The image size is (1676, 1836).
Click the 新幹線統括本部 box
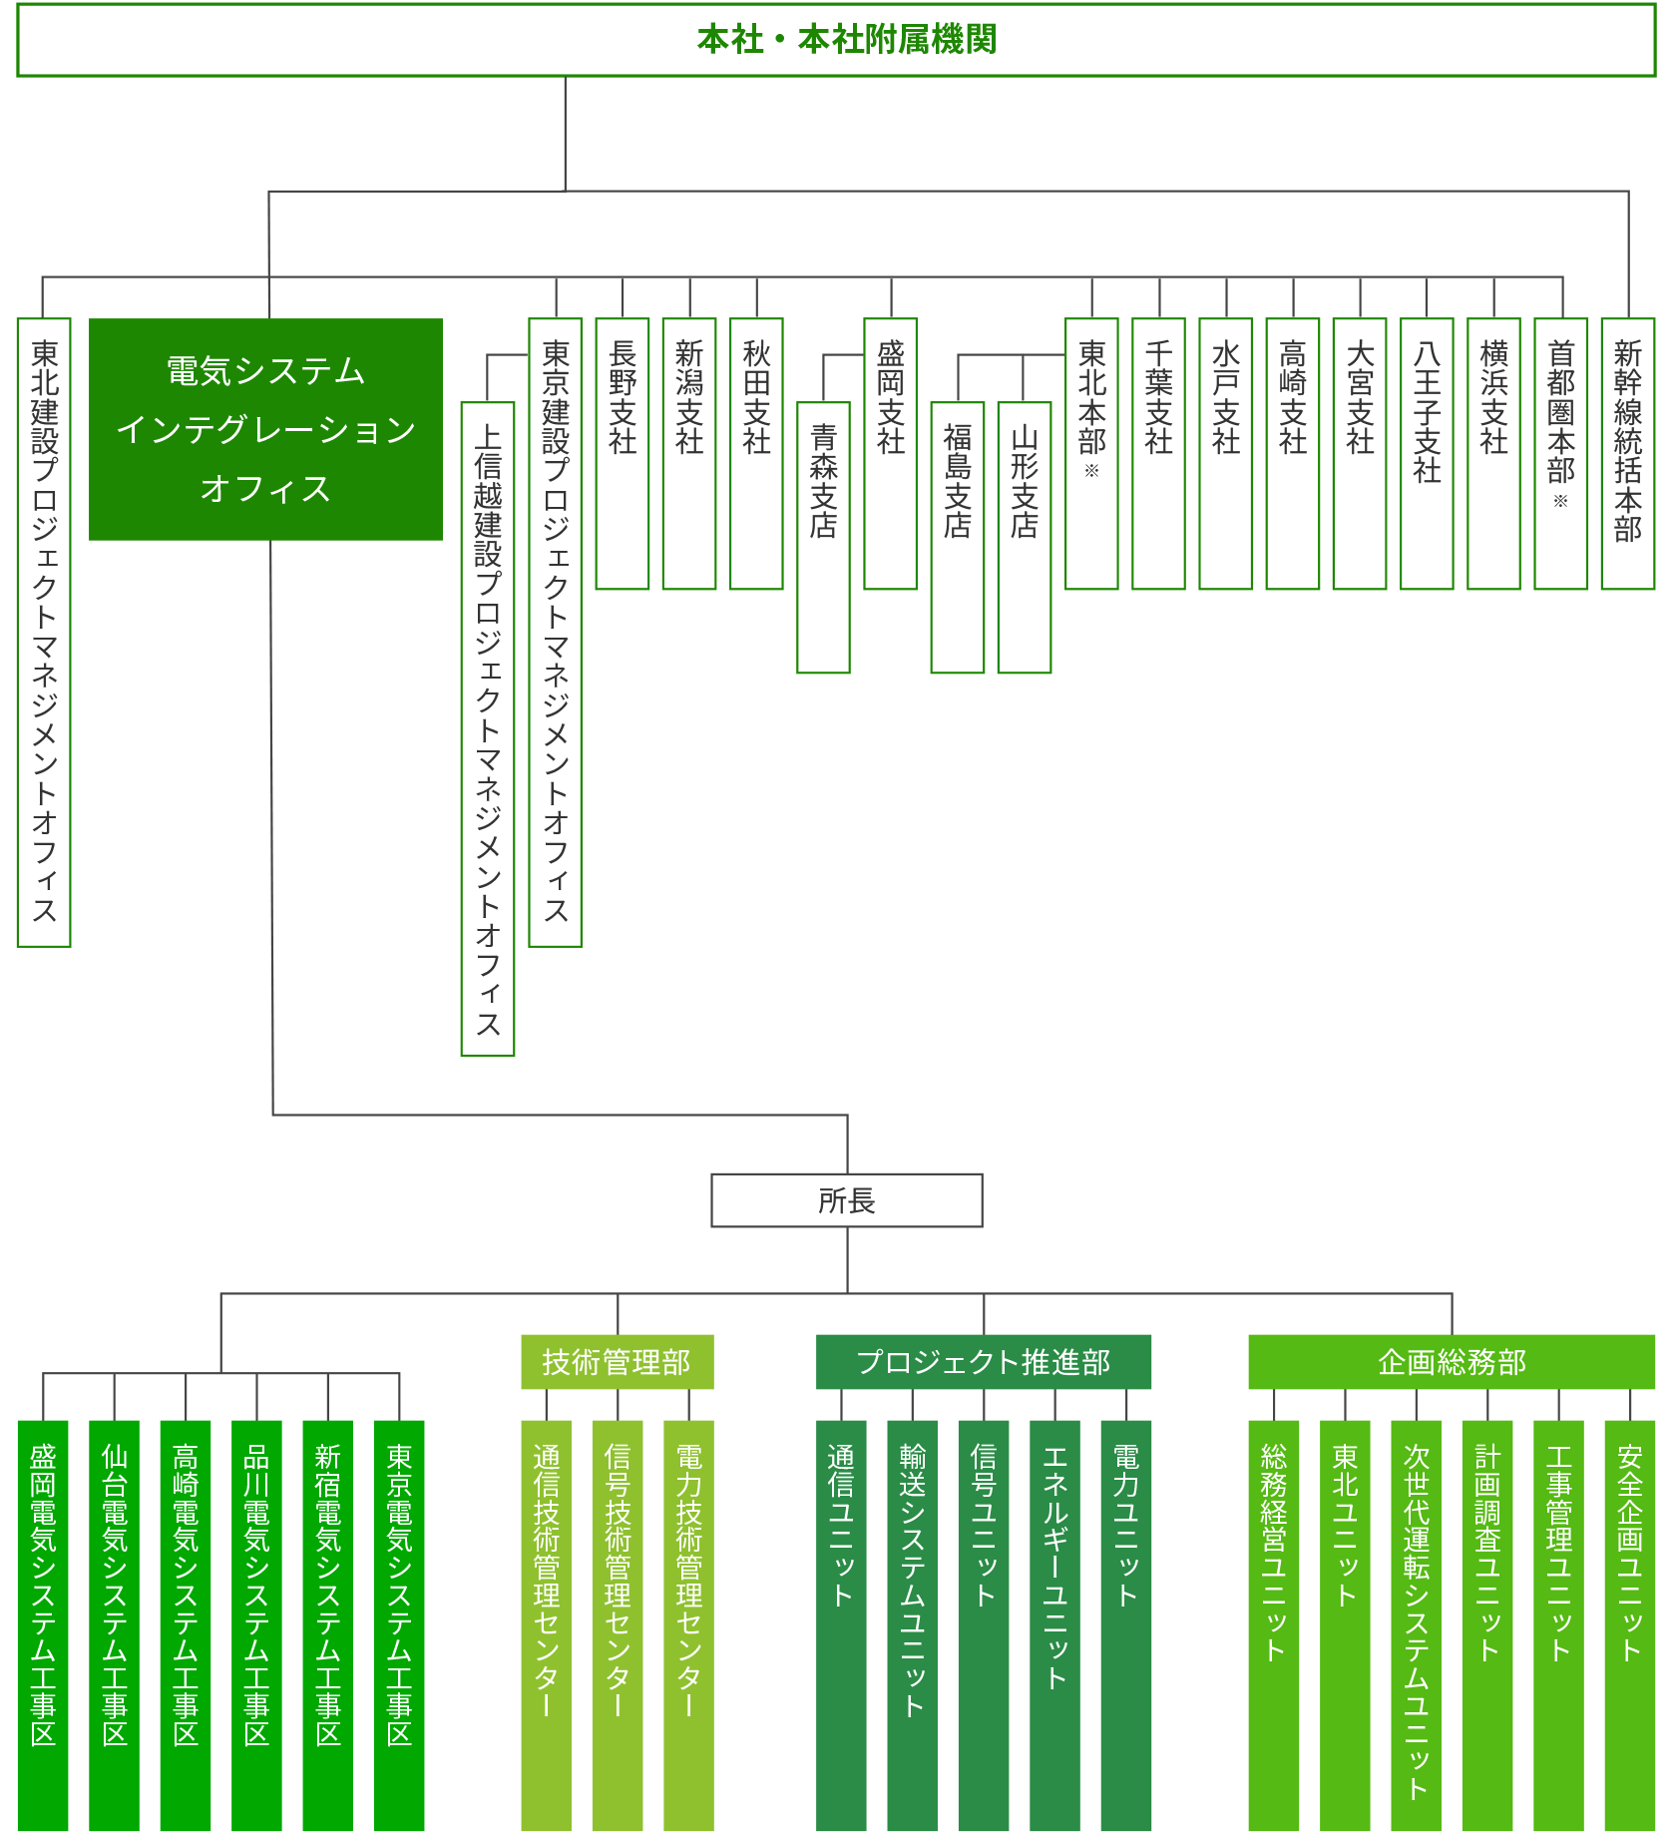click(x=1627, y=454)
